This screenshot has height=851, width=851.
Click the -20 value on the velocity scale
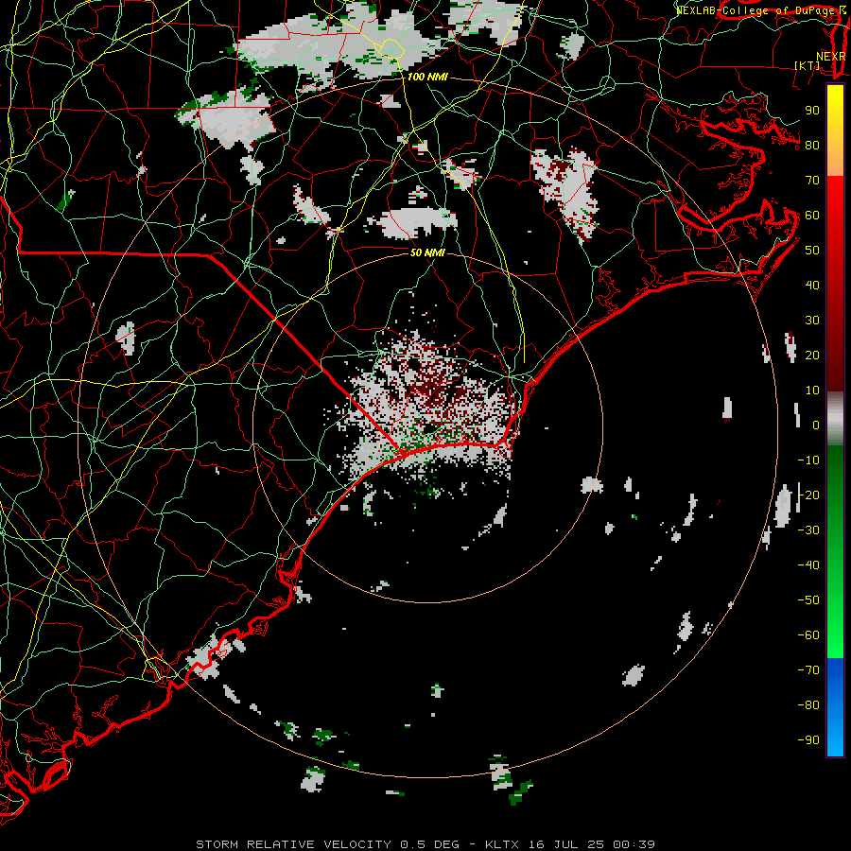(808, 495)
